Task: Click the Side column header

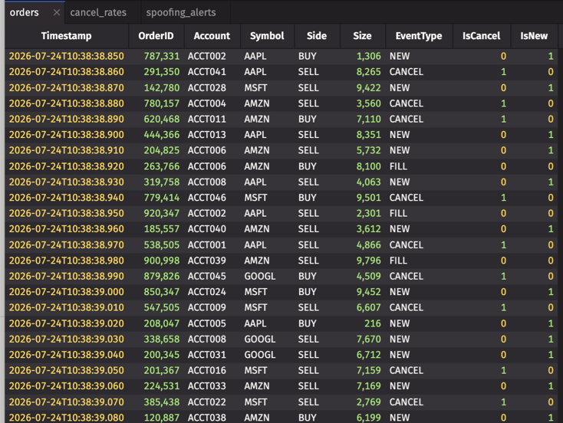Action: tap(317, 36)
